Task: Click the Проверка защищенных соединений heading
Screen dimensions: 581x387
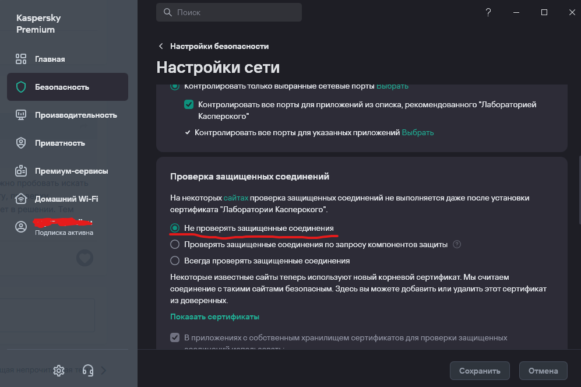Action: tap(250, 177)
